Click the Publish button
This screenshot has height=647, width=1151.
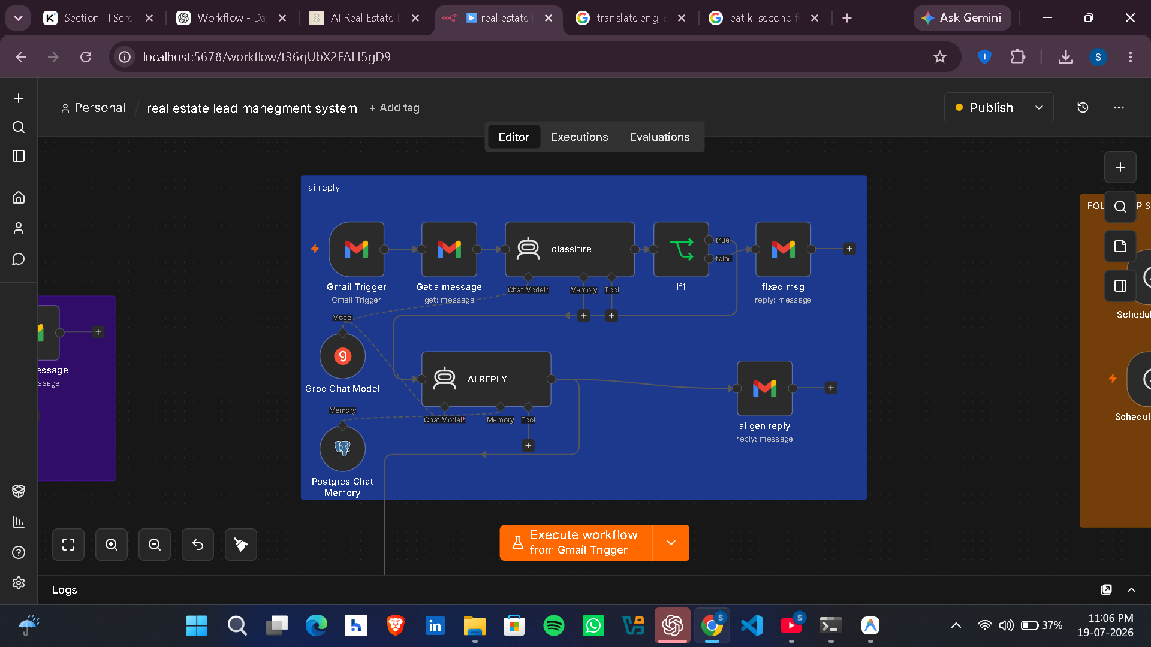click(984, 108)
